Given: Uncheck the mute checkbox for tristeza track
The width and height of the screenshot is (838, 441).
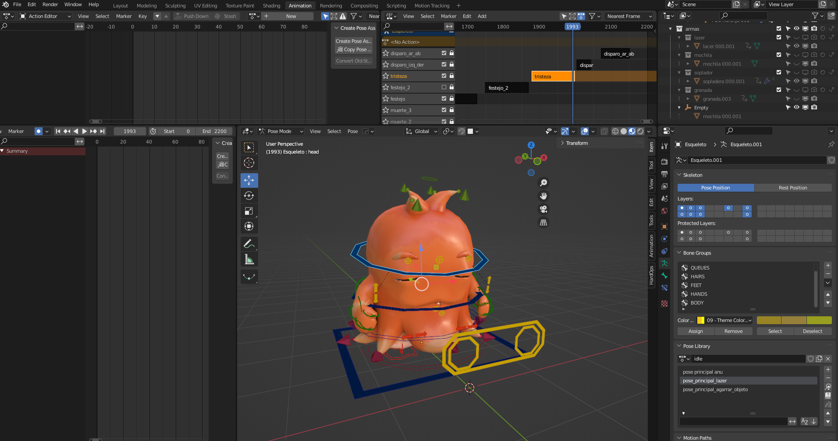Looking at the screenshot, I should click(444, 76).
